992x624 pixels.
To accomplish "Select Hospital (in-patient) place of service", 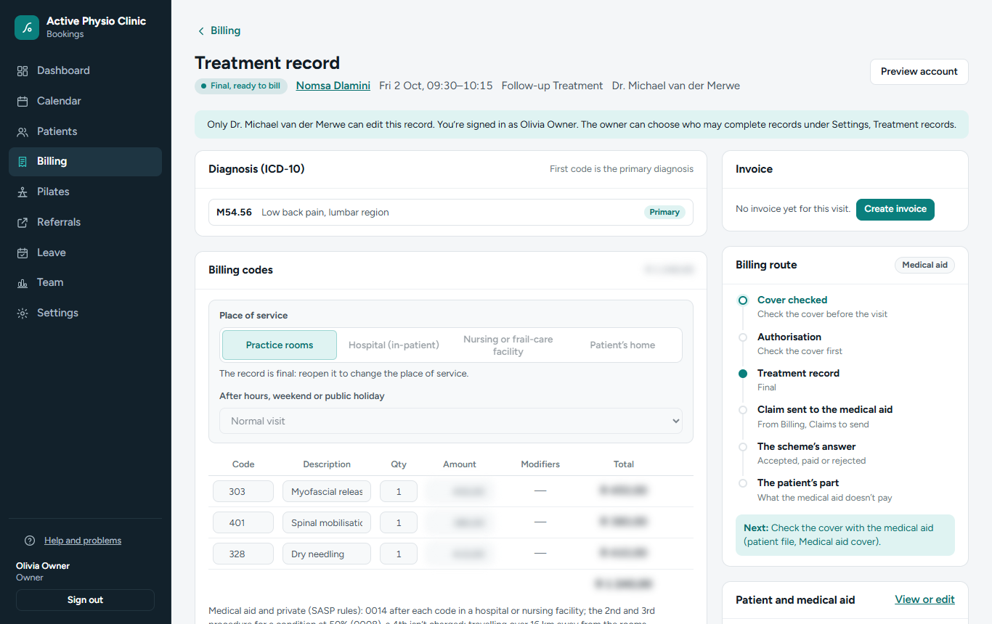I will (394, 345).
